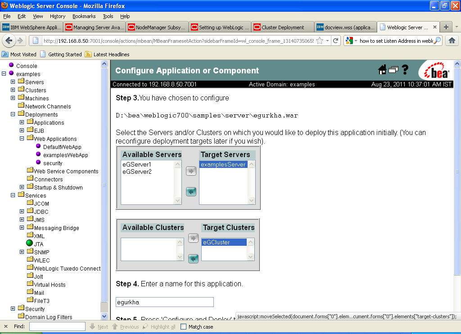Open the Console root node

(11, 65)
